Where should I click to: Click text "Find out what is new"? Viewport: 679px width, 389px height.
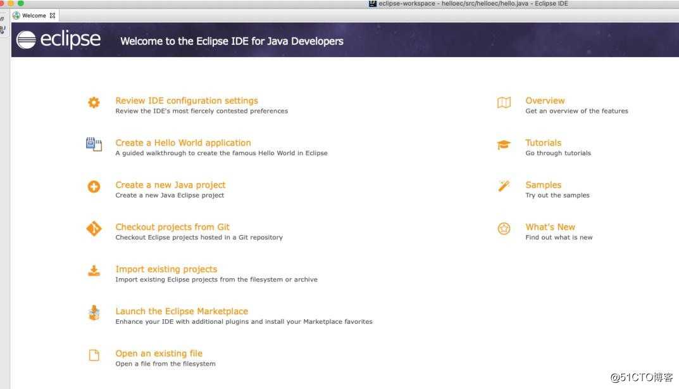[559, 237]
